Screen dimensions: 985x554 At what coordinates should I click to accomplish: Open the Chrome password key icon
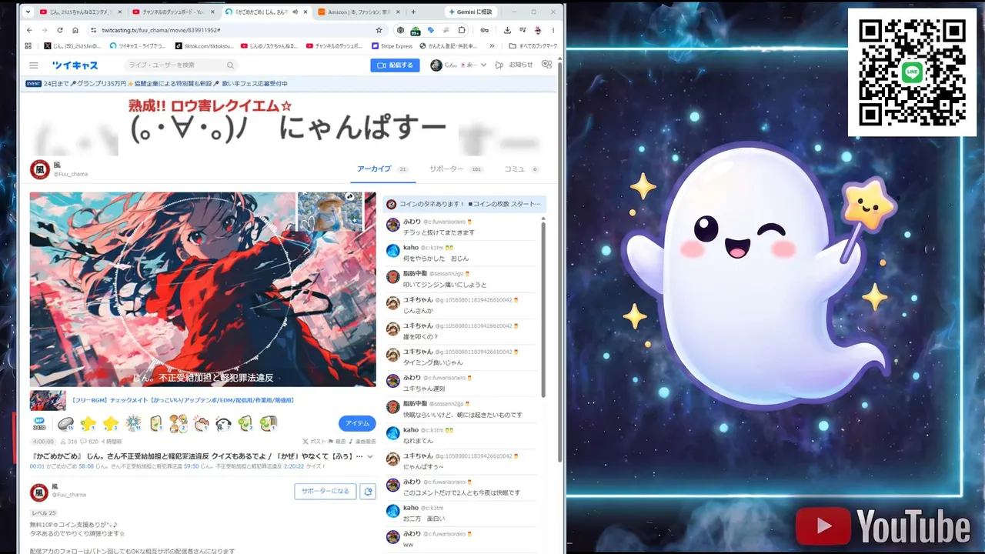click(x=484, y=30)
